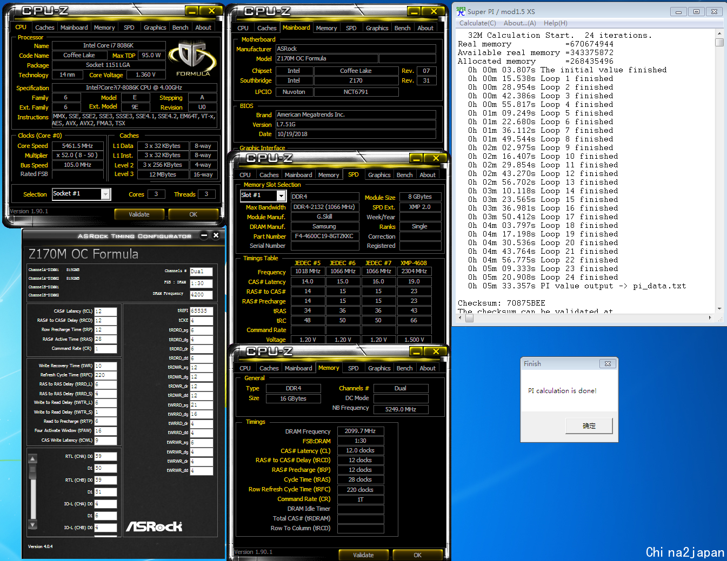The image size is (727, 561).
Task: Click the Multiplier x 52.0 value
Action: point(77,156)
